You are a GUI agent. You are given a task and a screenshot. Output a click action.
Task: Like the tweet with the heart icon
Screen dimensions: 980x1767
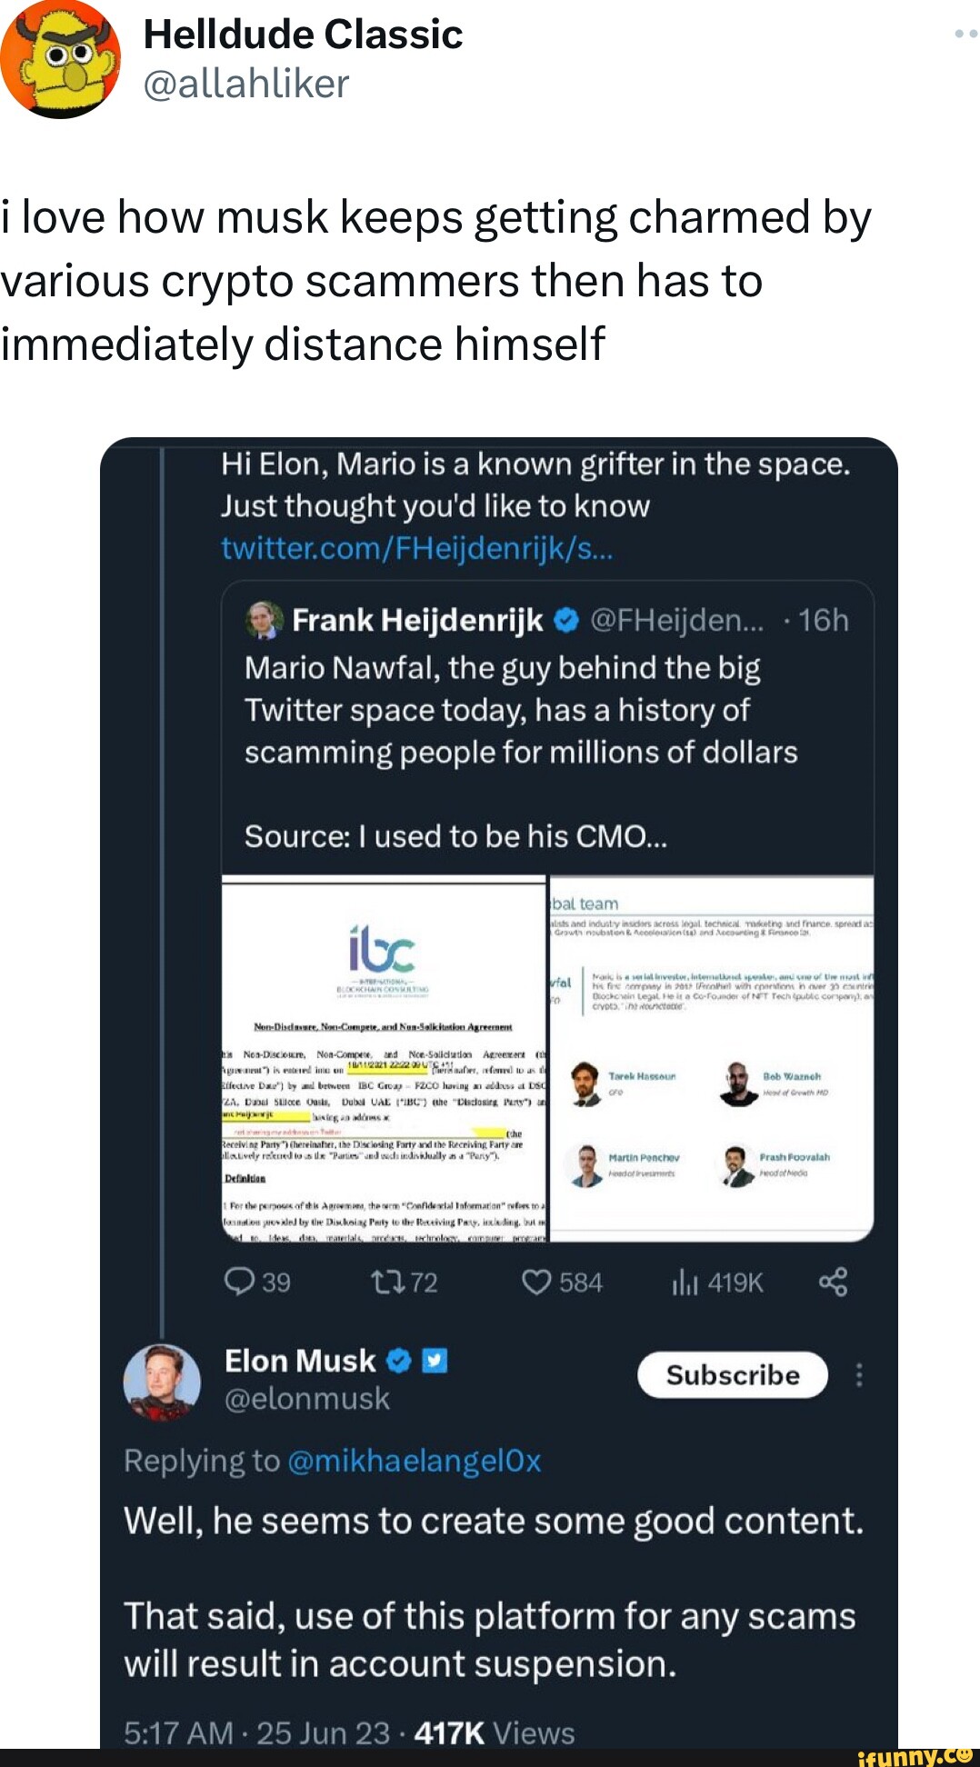[535, 1283]
